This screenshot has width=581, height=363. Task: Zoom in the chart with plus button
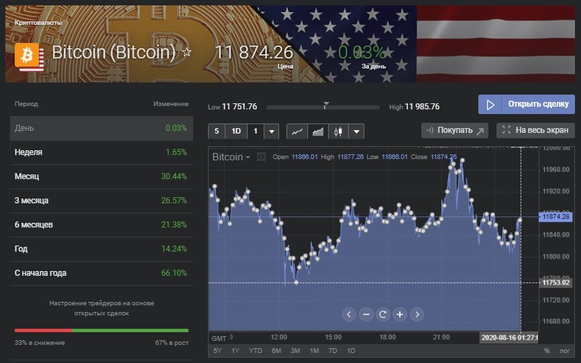(400, 314)
